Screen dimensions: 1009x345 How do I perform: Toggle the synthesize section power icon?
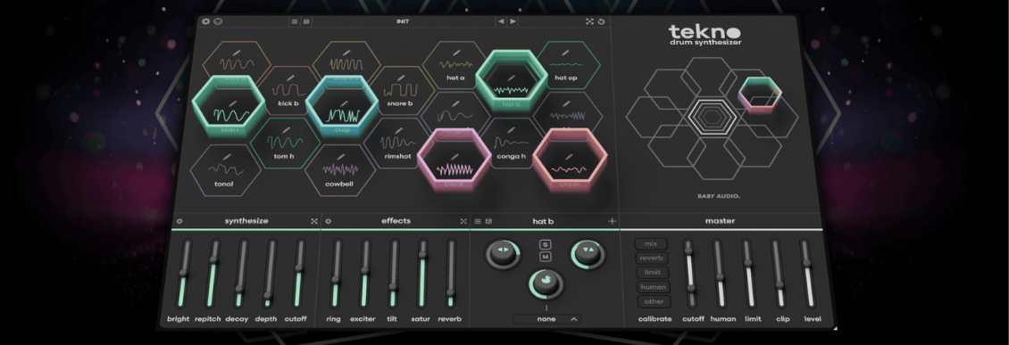[x=179, y=221]
